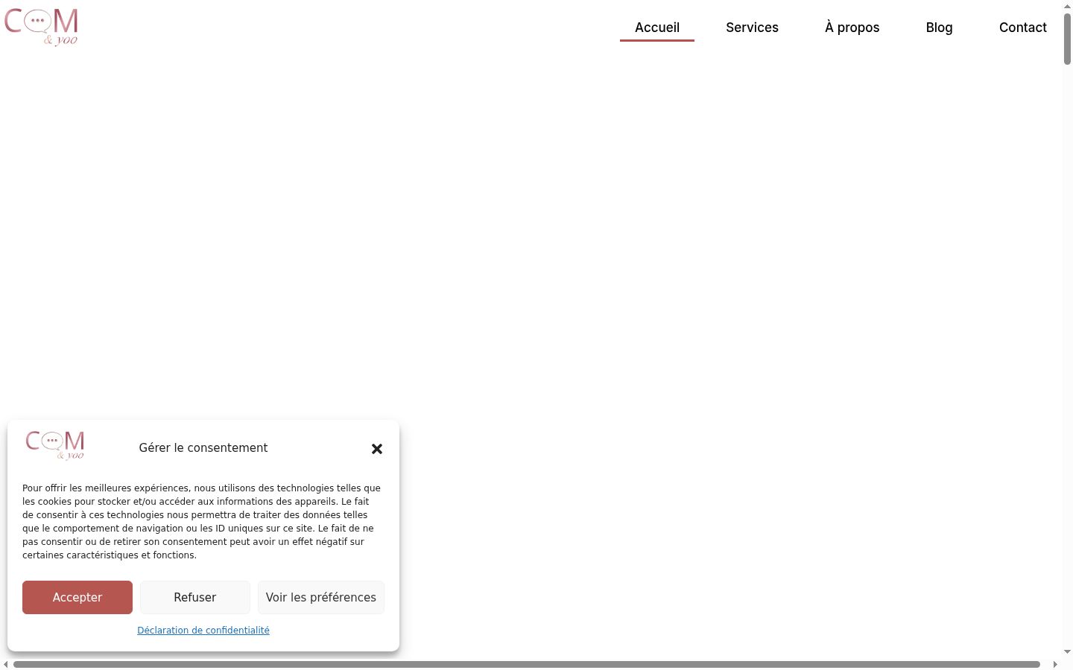Accept cookies with the Accepter button
This screenshot has width=1073, height=670.
pyautogui.click(x=77, y=597)
